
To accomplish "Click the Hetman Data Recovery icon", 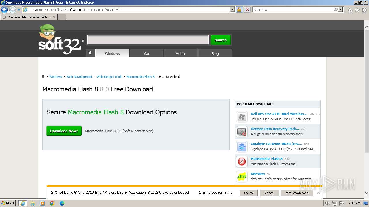I will tap(242, 131).
